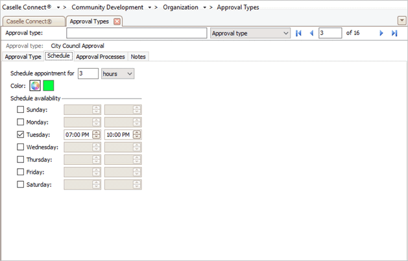Click the green color swatch
The image size is (408, 261).
49,86
